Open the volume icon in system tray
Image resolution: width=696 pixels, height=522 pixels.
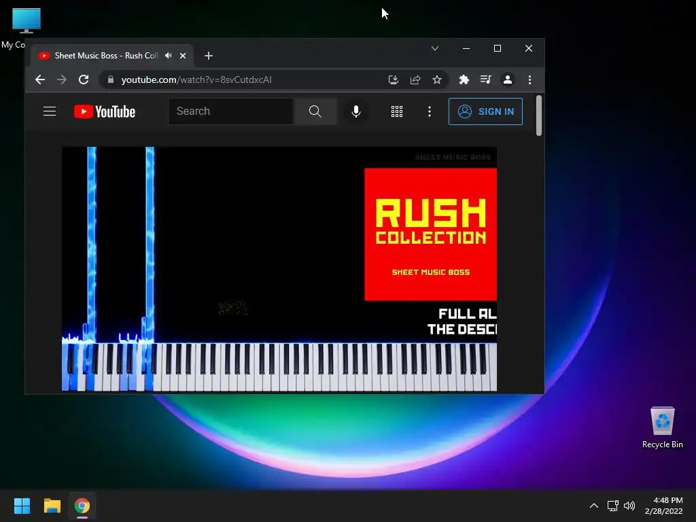(x=629, y=506)
